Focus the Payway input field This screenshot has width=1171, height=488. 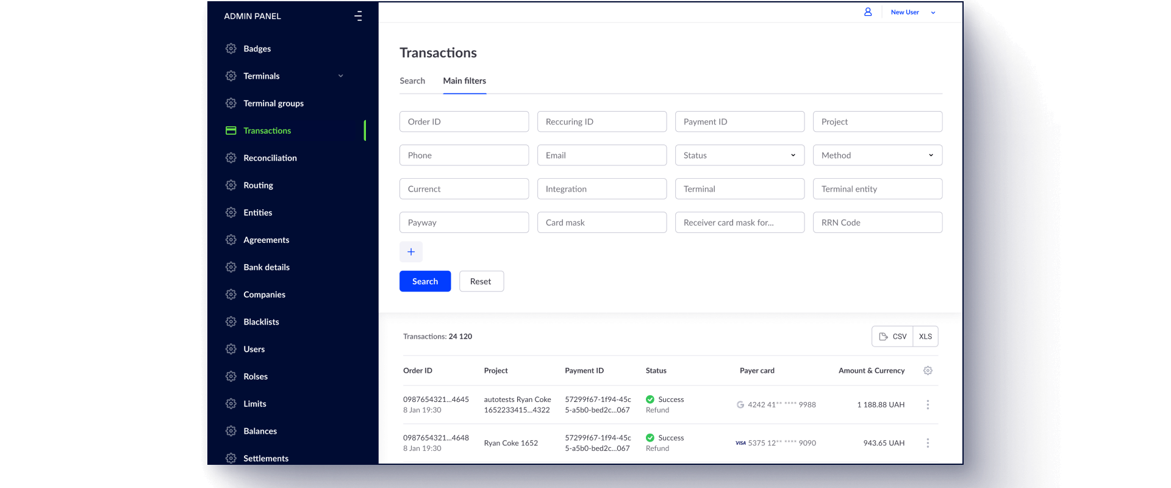[x=464, y=223]
